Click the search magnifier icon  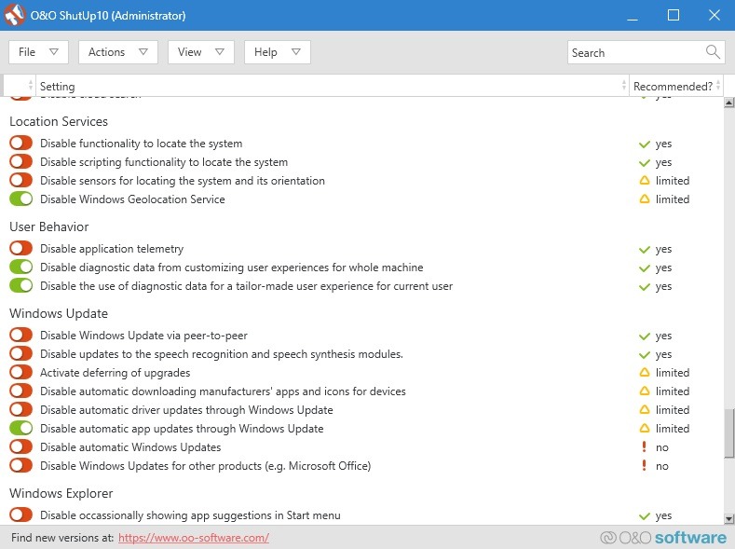click(713, 52)
